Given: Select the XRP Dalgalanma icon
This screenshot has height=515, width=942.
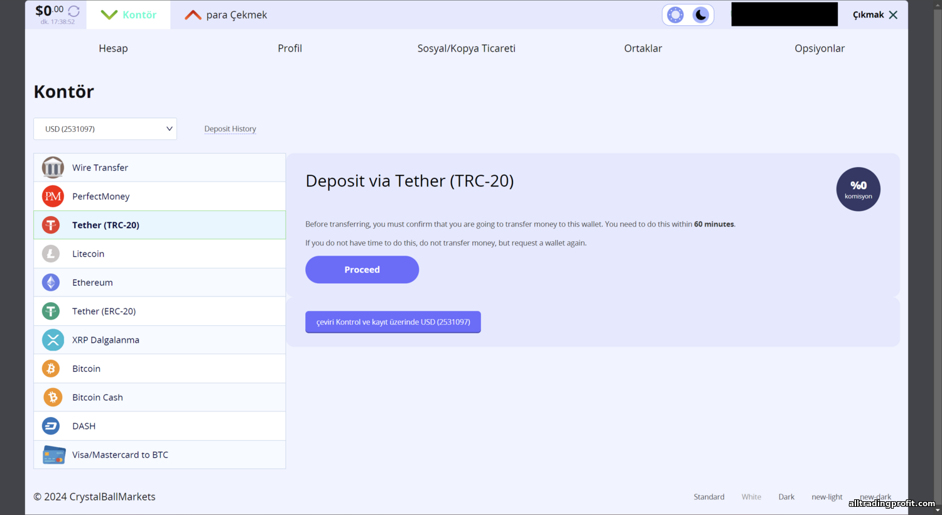Looking at the screenshot, I should [53, 340].
